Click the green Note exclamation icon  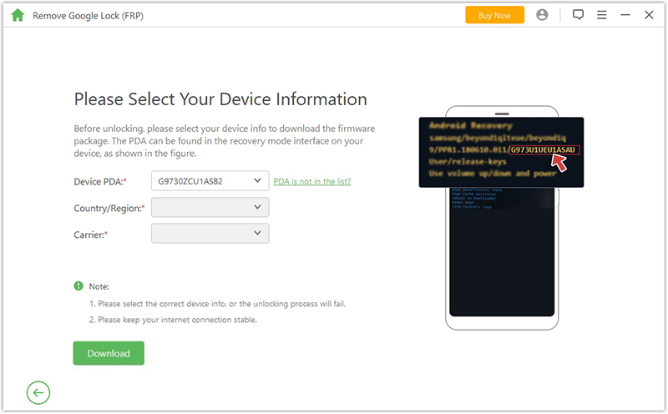78,285
